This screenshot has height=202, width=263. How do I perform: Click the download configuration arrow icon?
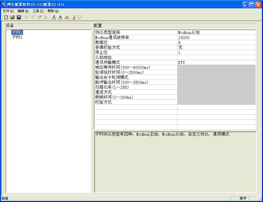60,17
